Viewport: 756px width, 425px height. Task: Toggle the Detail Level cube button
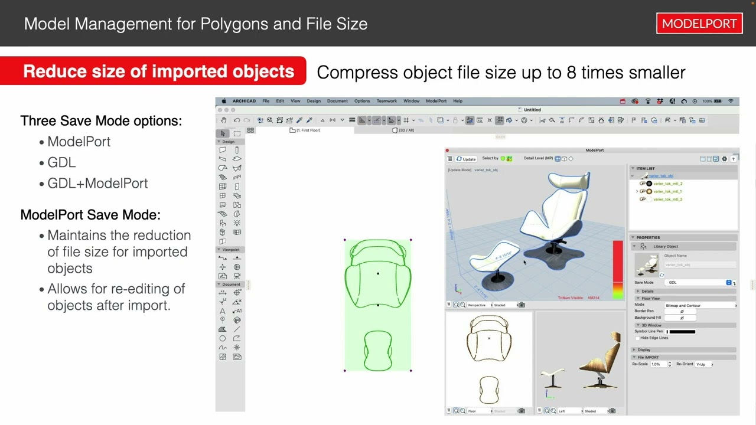coord(564,159)
